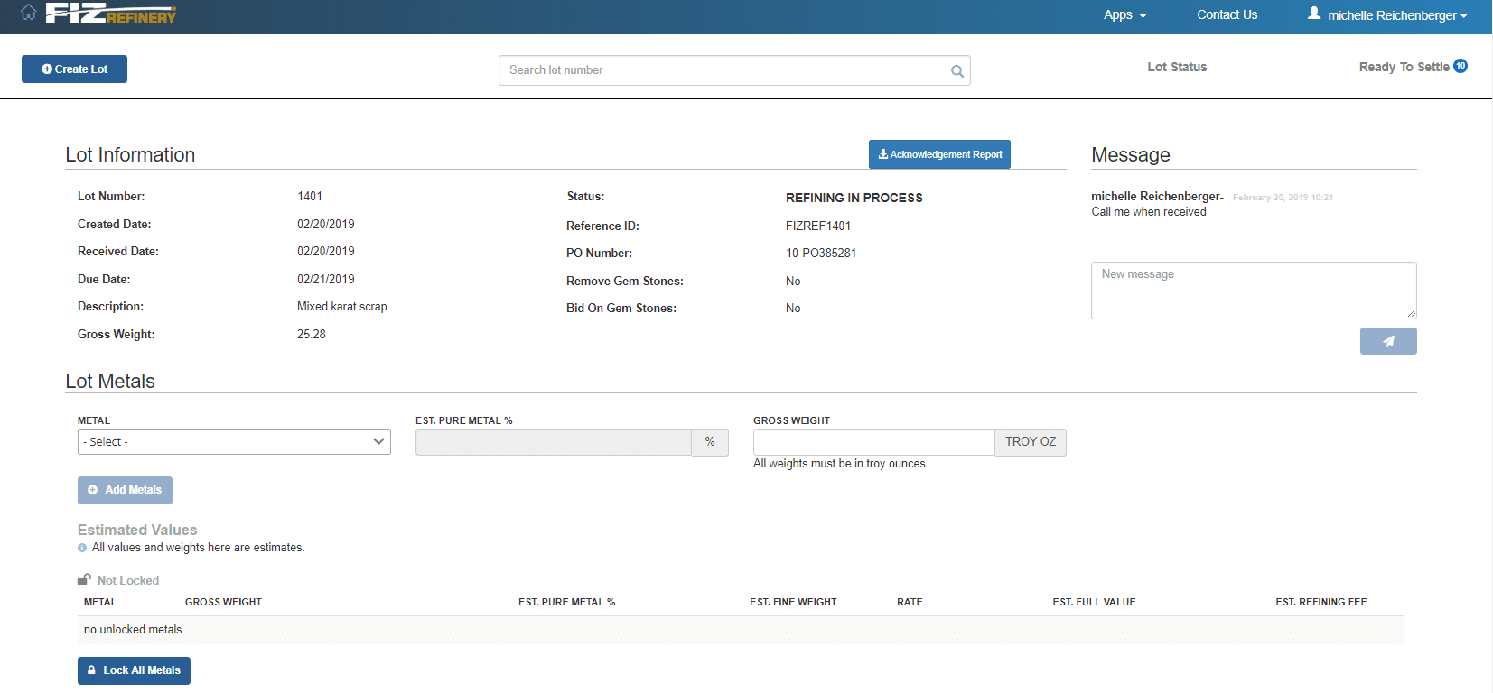This screenshot has height=693, width=1493.
Task: Click the Add Metals button
Action: pos(125,490)
